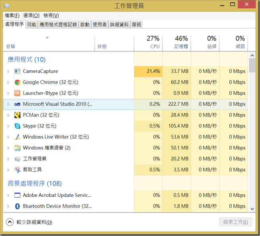
Task: Switch to the 使用者 tab
Action: pos(100,25)
